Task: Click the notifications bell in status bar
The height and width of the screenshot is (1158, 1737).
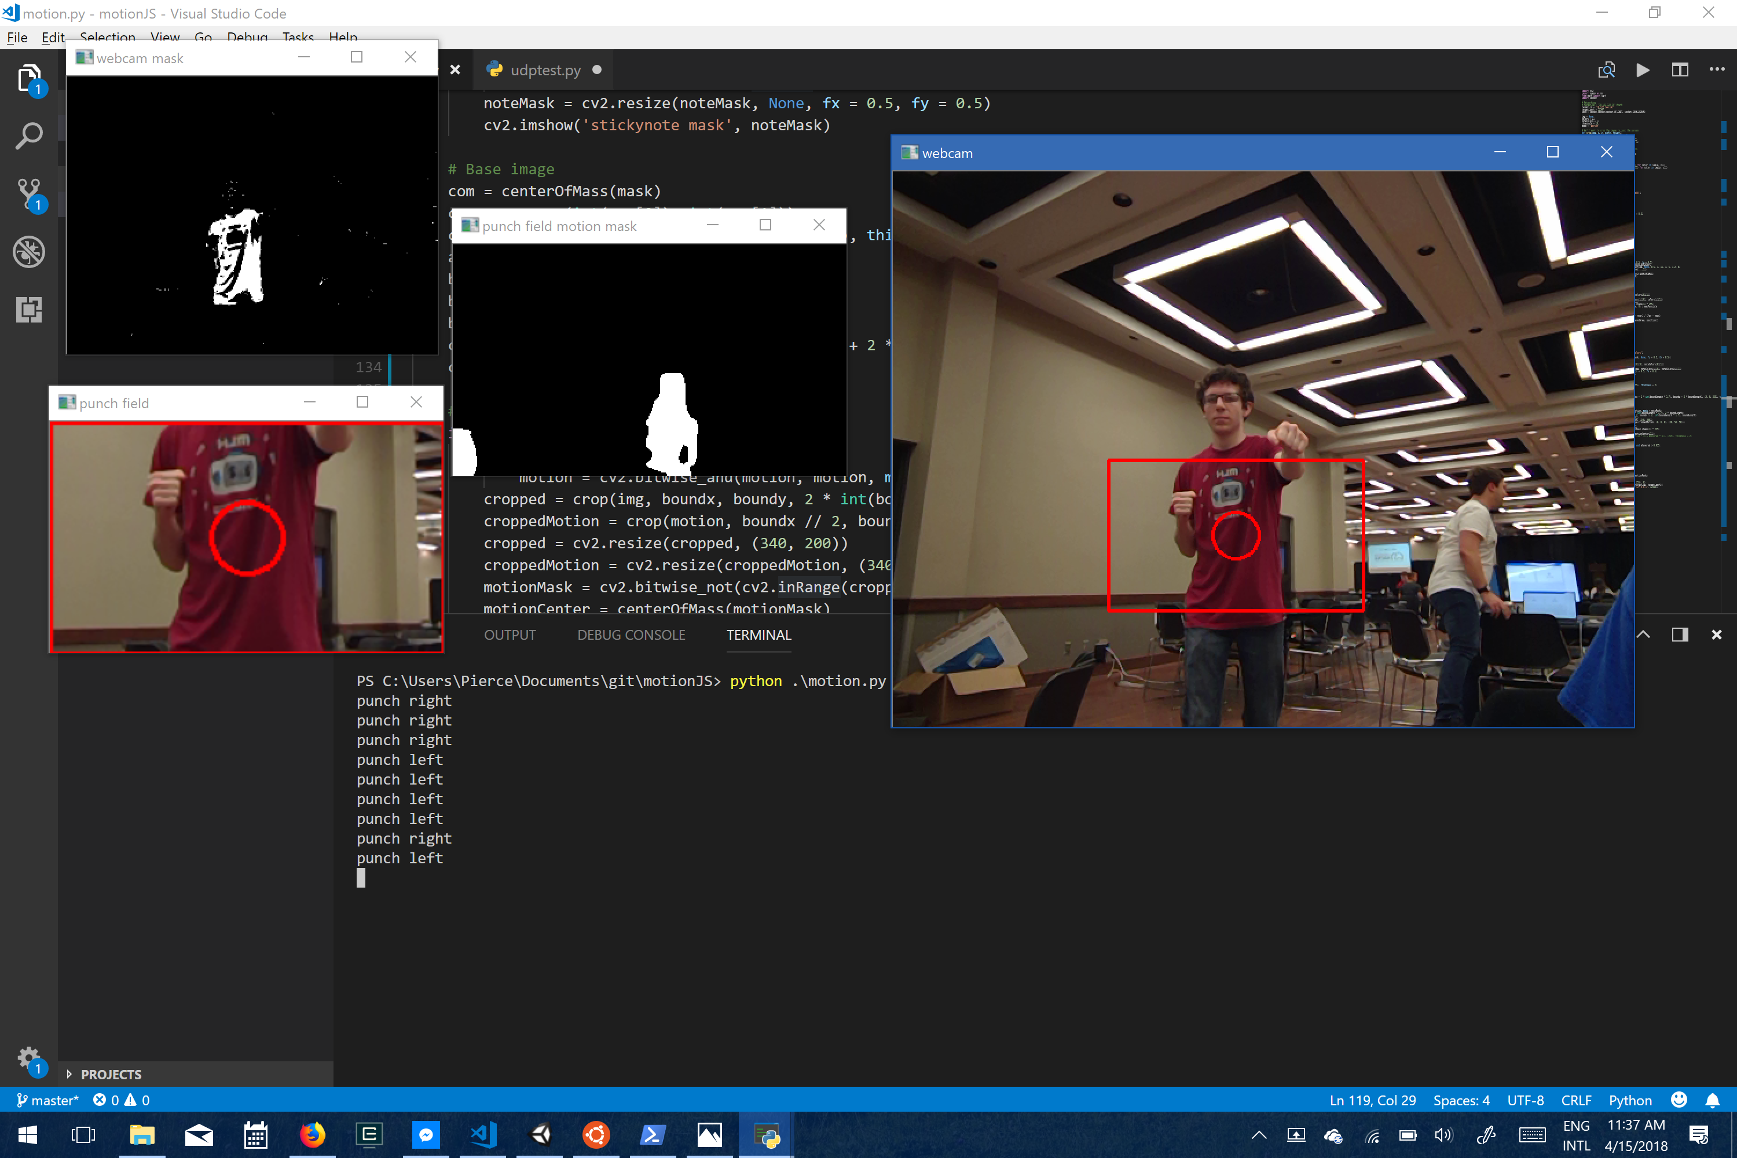Action: coord(1713,1101)
